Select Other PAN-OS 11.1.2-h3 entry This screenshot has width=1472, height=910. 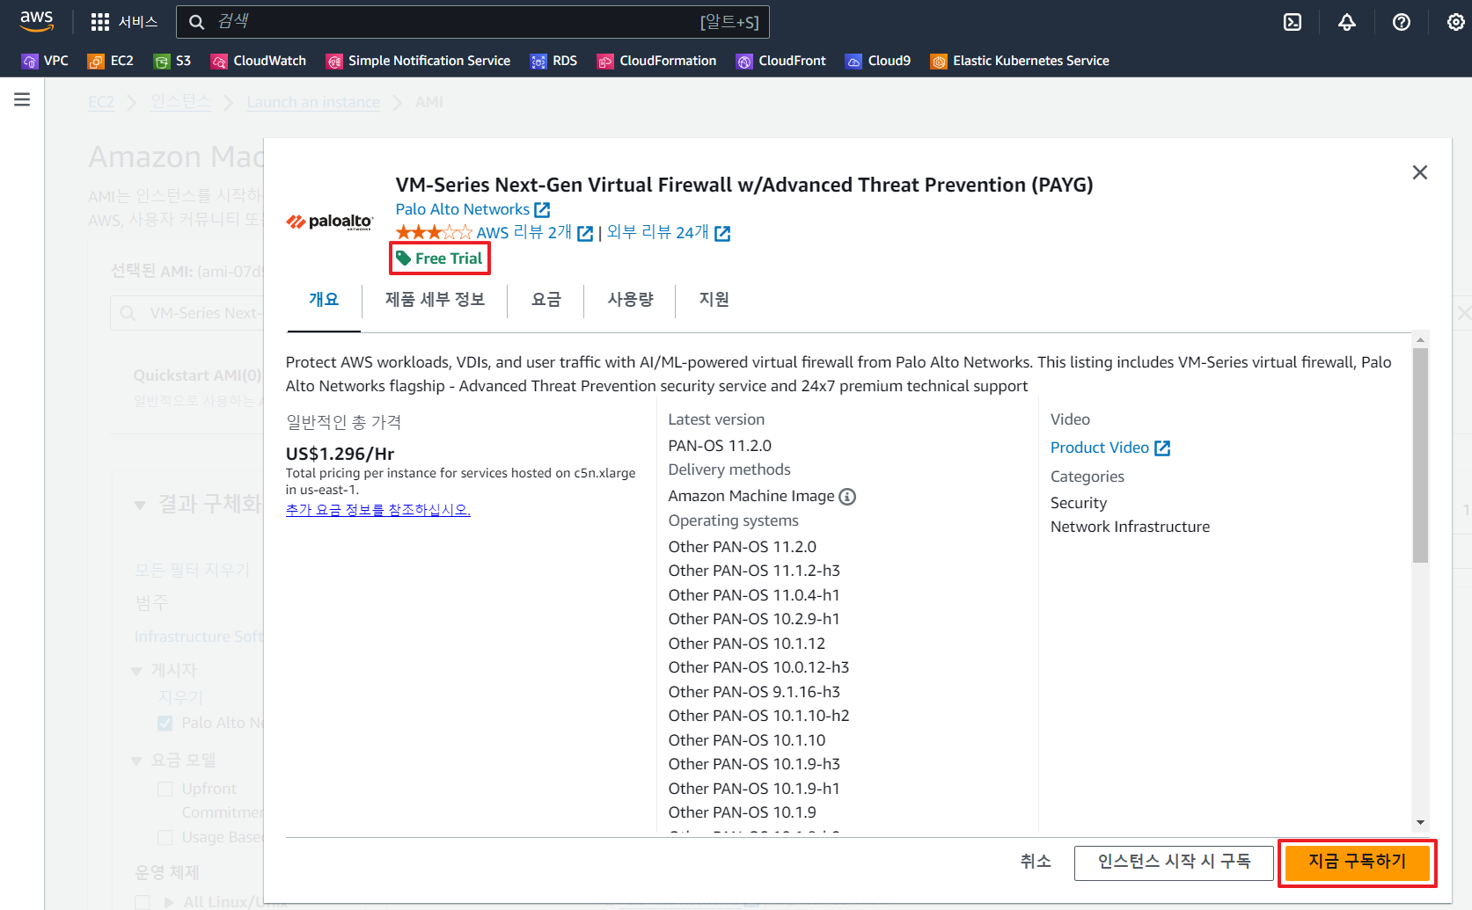click(x=754, y=571)
